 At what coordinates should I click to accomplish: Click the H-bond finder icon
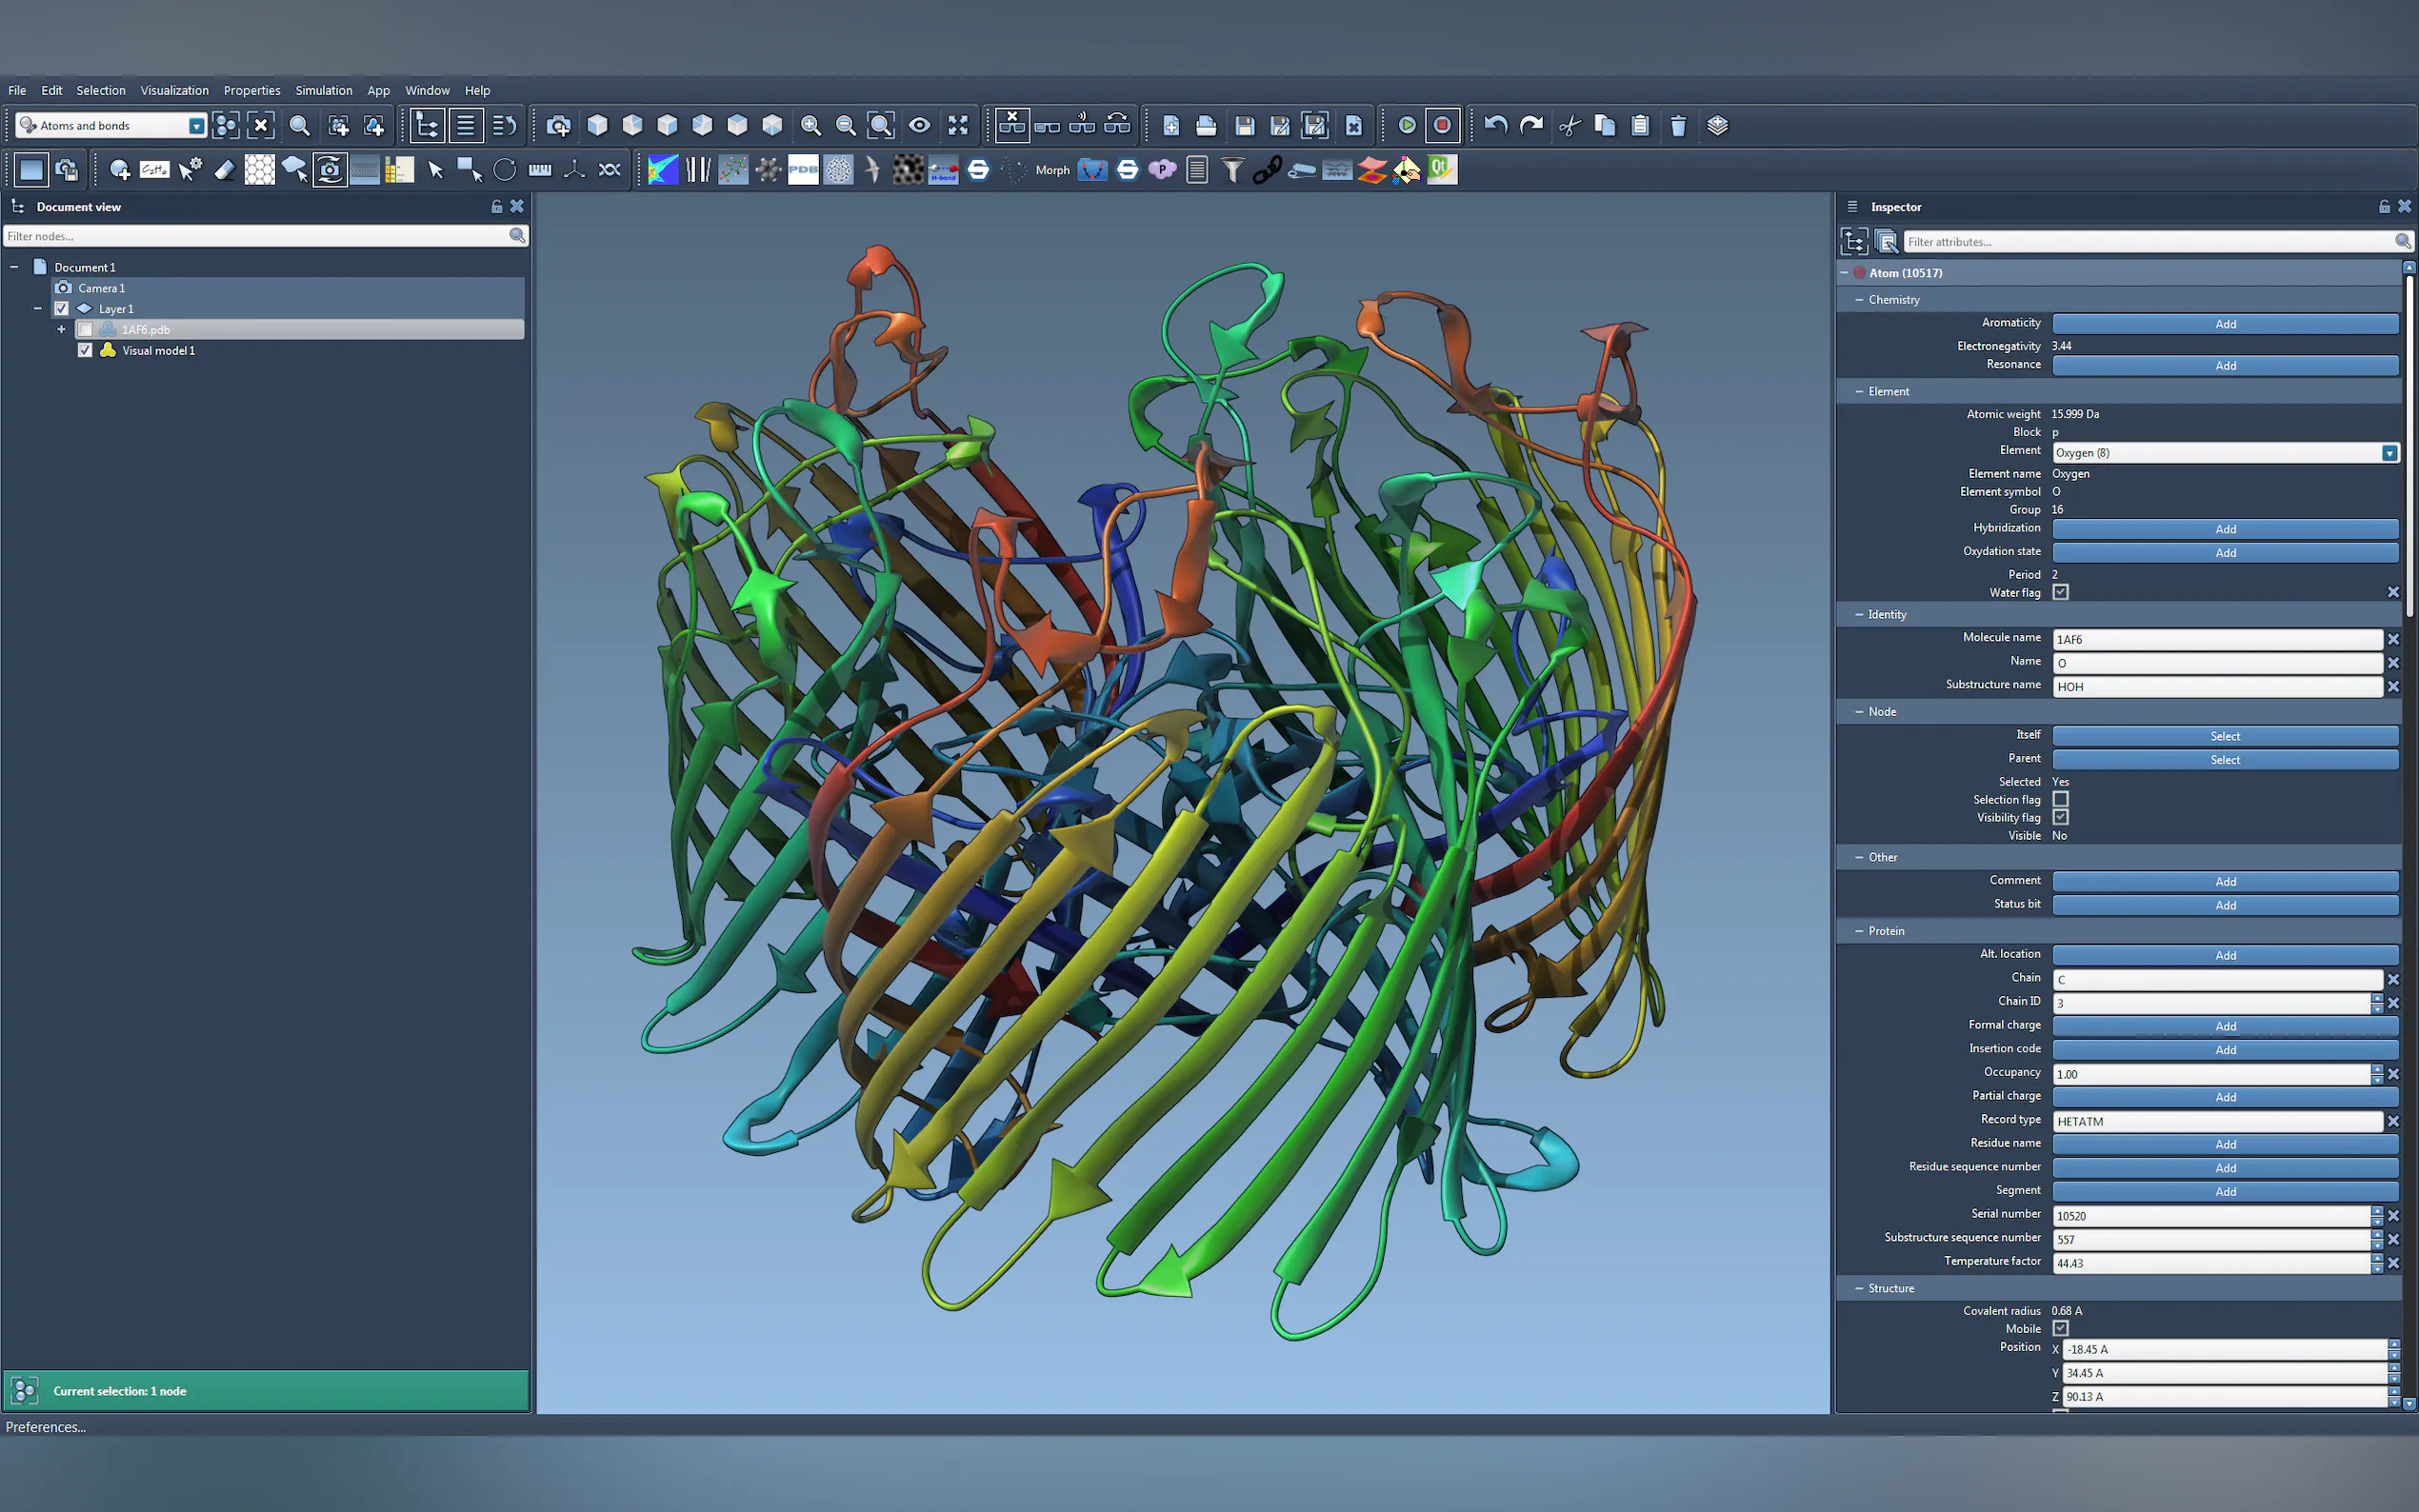[943, 170]
